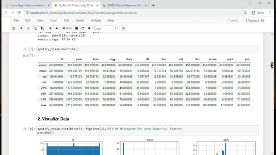Open the Widgets menu

pos(96,20)
